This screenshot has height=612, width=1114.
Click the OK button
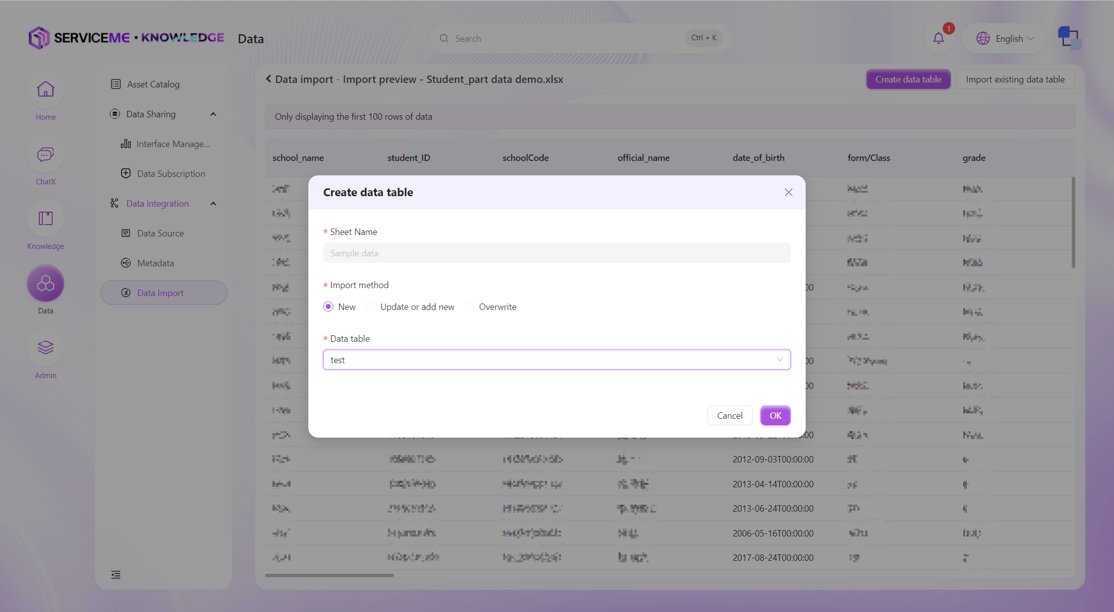point(775,416)
